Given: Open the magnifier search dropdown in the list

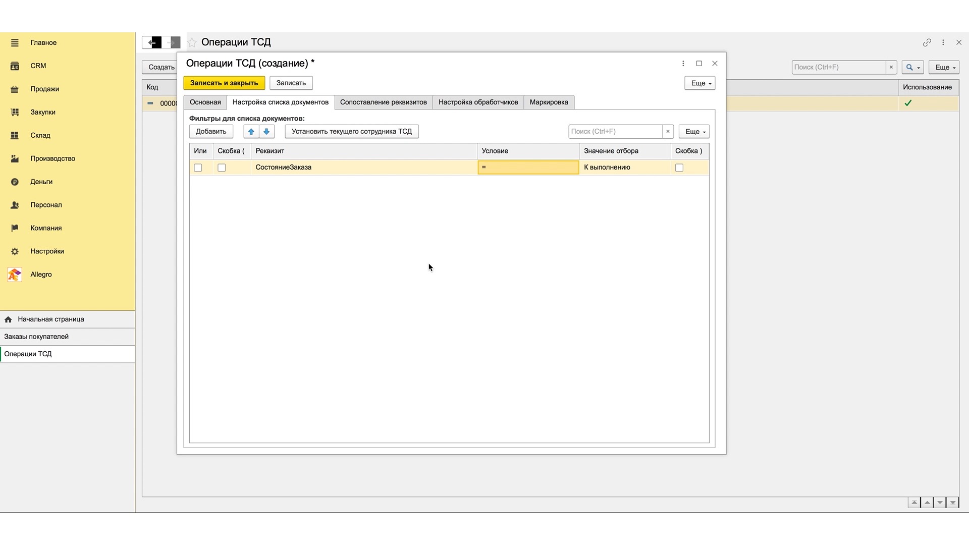Looking at the screenshot, I should tap(912, 68).
